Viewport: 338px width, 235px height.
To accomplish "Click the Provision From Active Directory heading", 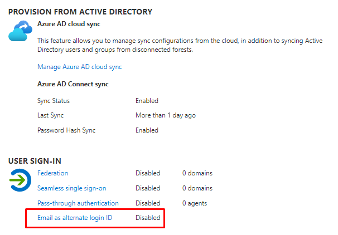I will pyautogui.click(x=80, y=11).
